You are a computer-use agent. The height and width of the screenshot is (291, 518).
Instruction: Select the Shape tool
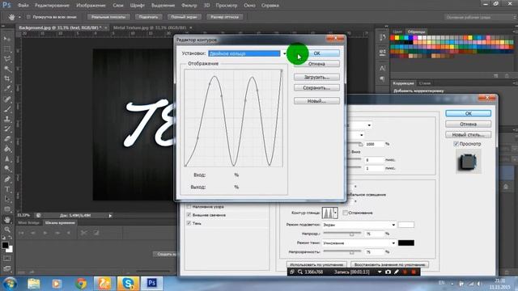[x=7, y=209]
